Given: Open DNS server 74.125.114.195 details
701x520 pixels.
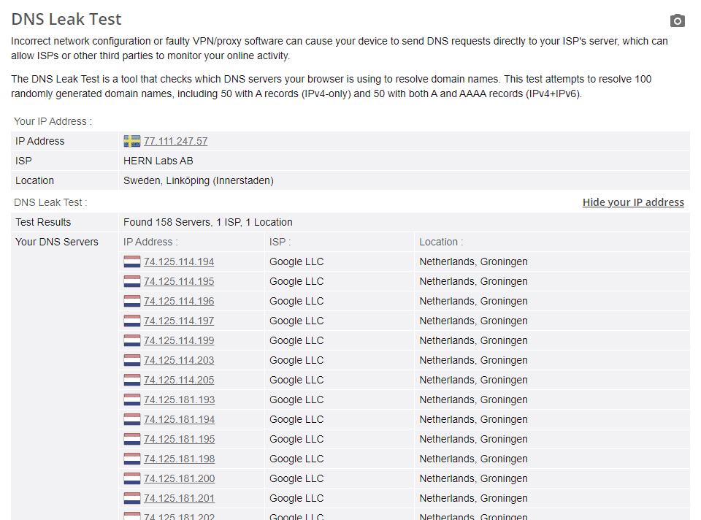Looking at the screenshot, I should click(x=179, y=281).
